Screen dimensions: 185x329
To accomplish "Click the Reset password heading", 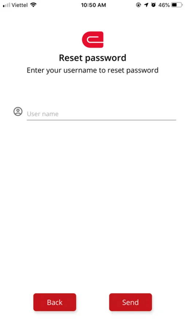I will 93,58.
